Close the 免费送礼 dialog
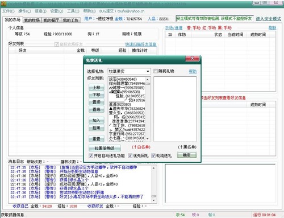The width and height of the screenshot is (284, 218). (x=192, y=59)
